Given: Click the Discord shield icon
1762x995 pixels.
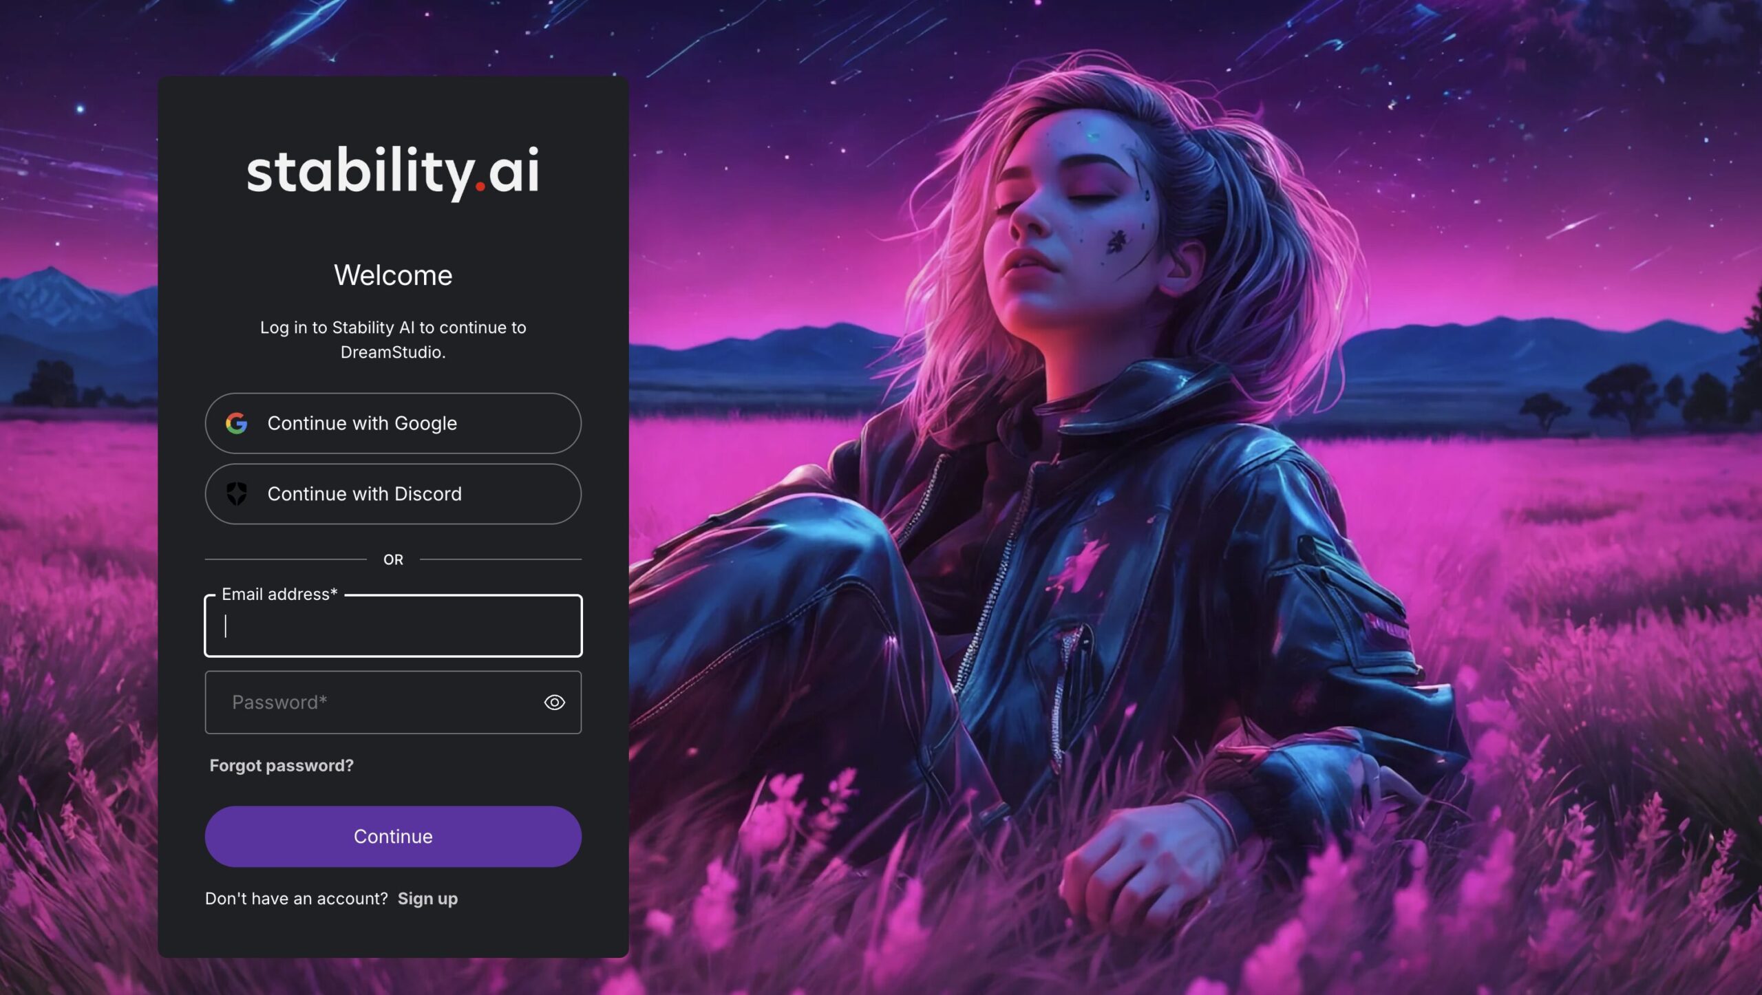Looking at the screenshot, I should tap(236, 494).
